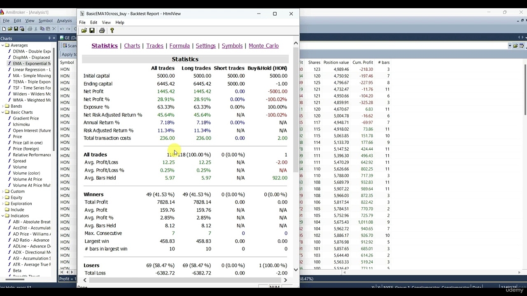Open Help menu in Backtest Report

[x=120, y=22]
